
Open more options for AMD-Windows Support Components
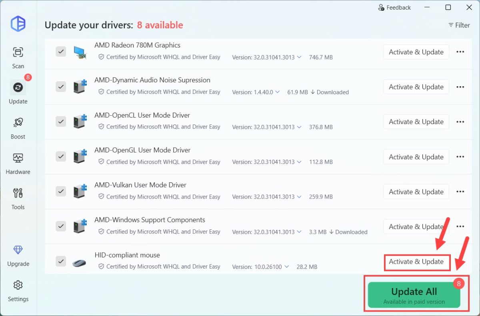[460, 227]
